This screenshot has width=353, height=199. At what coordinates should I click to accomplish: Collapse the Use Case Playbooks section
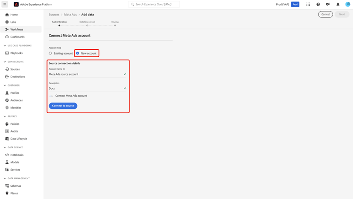pyautogui.click(x=5, y=46)
